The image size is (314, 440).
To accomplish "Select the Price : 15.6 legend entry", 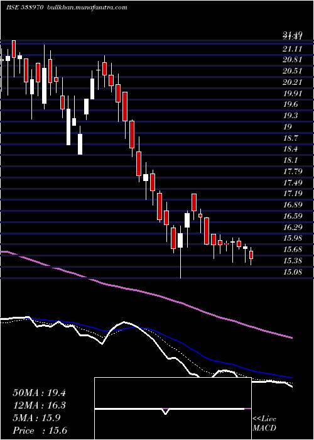I will (40, 431).
